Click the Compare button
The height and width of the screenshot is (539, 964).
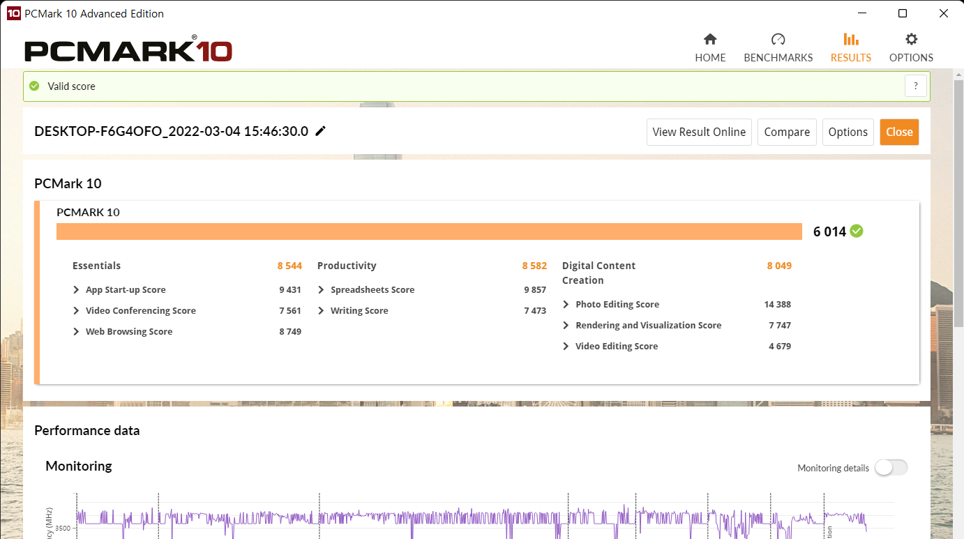787,132
